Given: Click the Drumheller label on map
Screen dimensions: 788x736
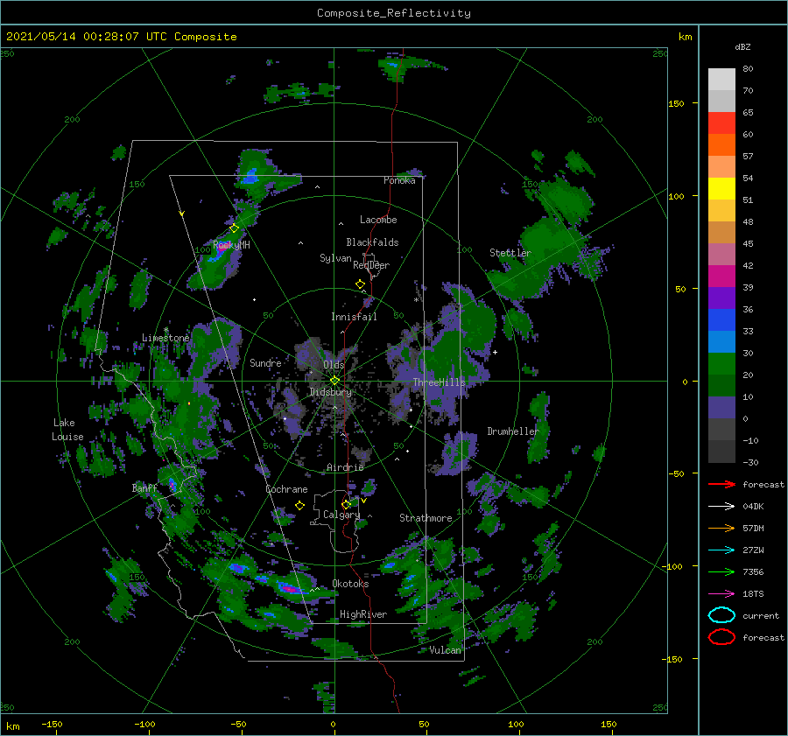Looking at the screenshot, I should (x=513, y=431).
